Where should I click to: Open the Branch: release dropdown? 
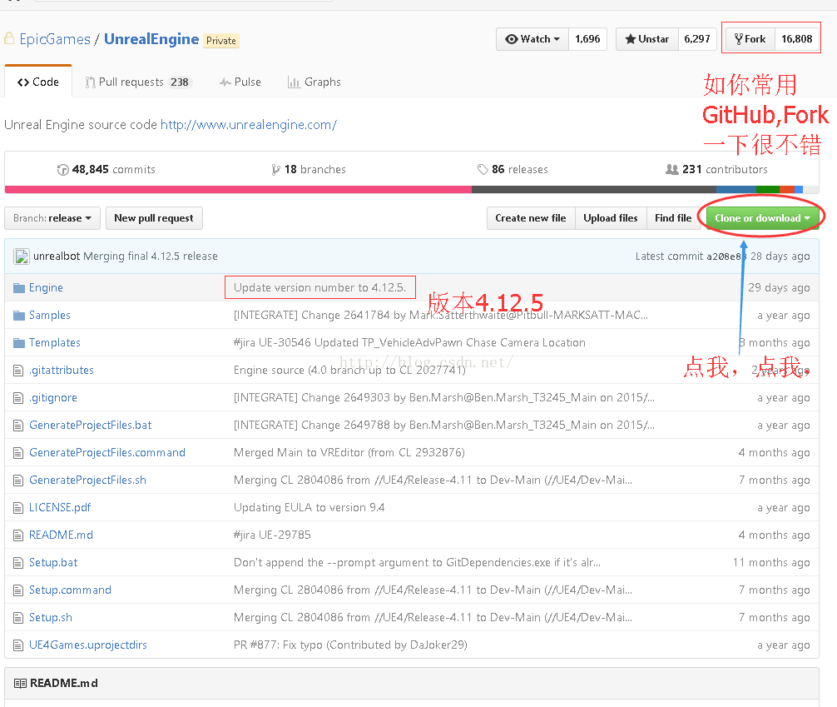[52, 218]
